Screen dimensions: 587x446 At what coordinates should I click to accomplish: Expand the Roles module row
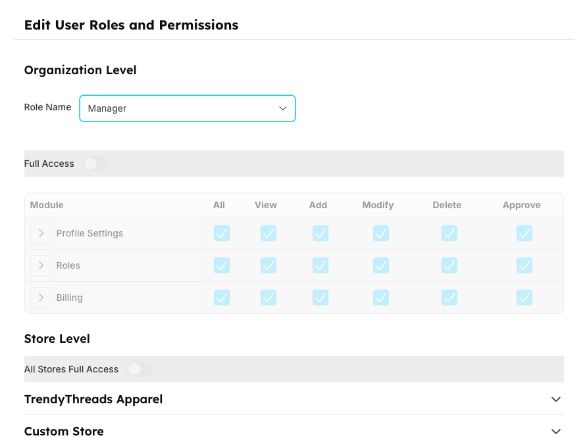point(39,265)
